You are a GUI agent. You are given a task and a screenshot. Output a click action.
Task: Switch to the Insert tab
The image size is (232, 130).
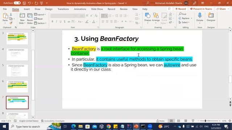click(26, 9)
